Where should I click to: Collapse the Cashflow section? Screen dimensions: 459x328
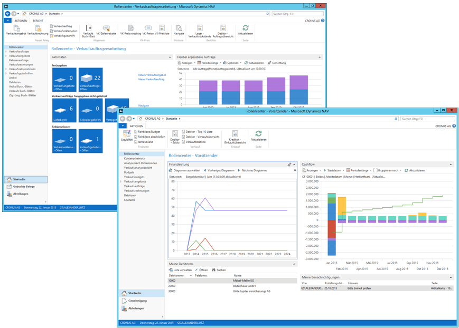click(x=451, y=165)
